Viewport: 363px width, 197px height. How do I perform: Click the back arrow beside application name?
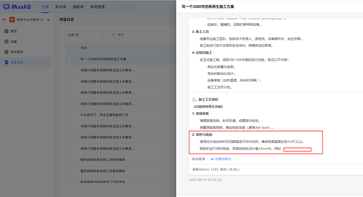point(4,19)
